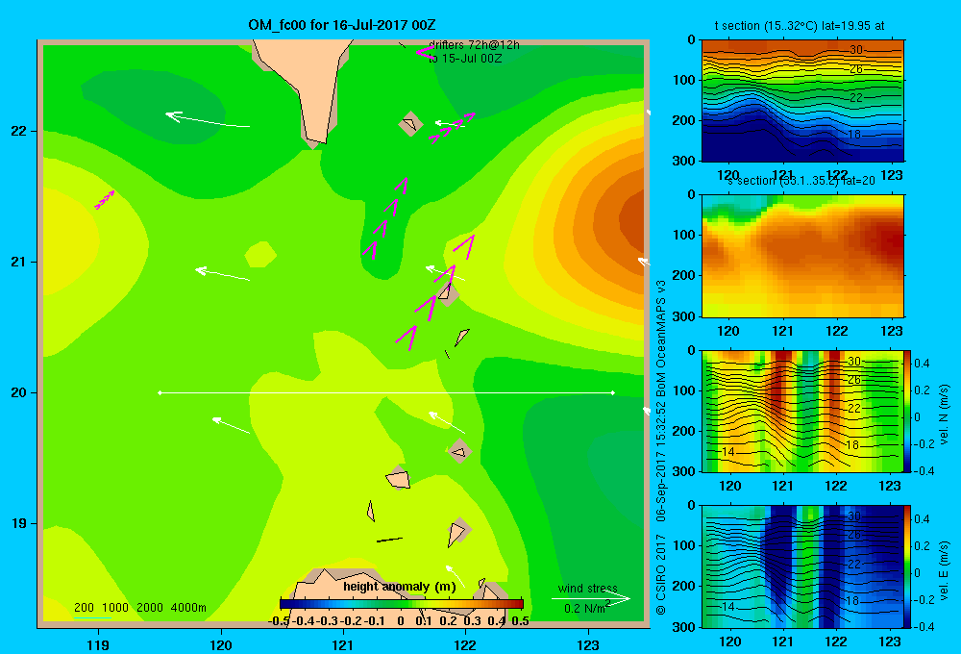The image size is (961, 654).
Task: Select the "drifters 72h@12h" legend text
Action: point(474,45)
